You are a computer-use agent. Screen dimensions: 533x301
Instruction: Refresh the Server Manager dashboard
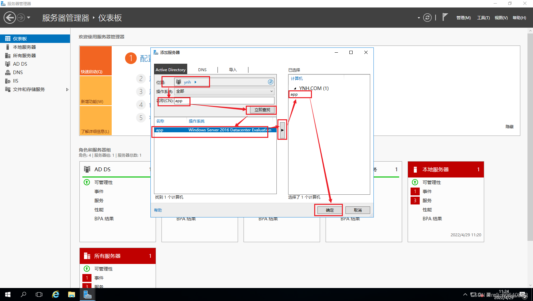(x=427, y=18)
